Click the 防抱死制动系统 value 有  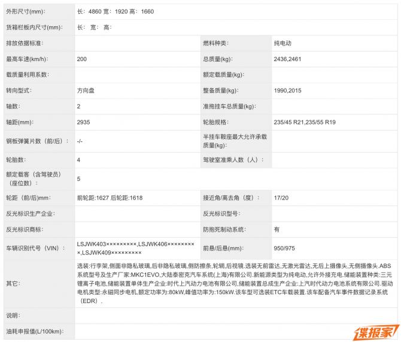tap(277, 229)
